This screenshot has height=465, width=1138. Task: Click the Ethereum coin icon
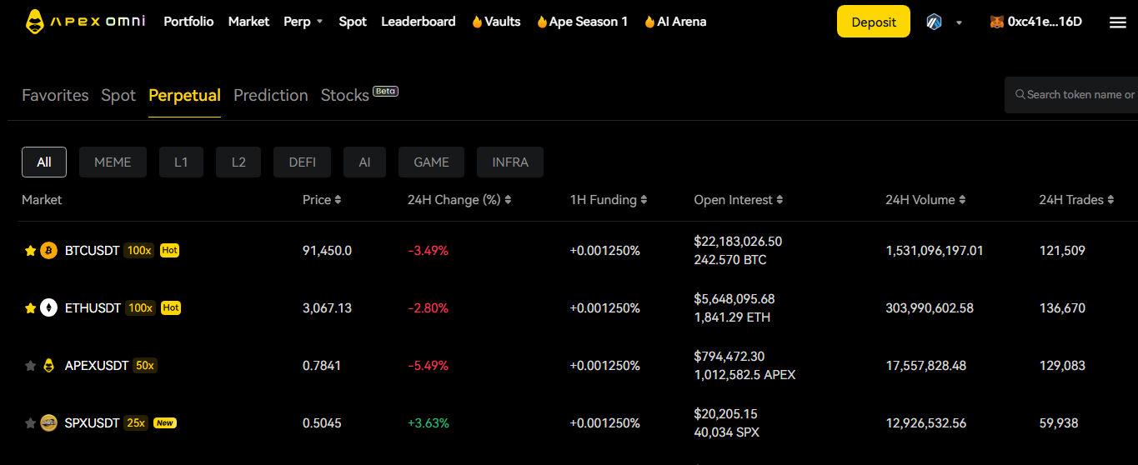49,308
